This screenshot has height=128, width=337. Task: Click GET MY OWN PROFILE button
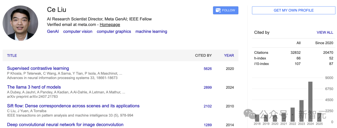294,10
